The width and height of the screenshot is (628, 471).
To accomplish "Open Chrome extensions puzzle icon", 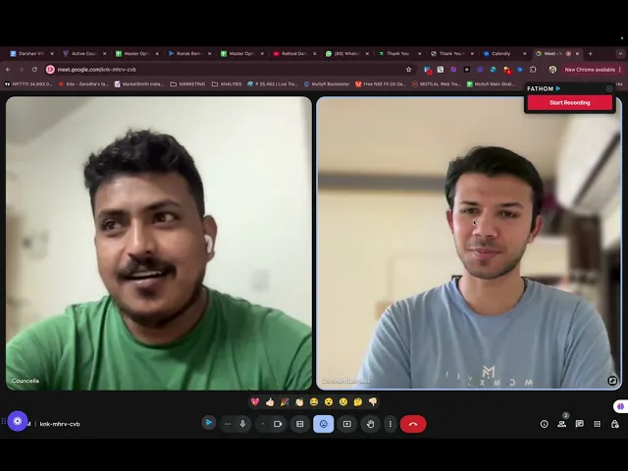I will click(x=533, y=70).
